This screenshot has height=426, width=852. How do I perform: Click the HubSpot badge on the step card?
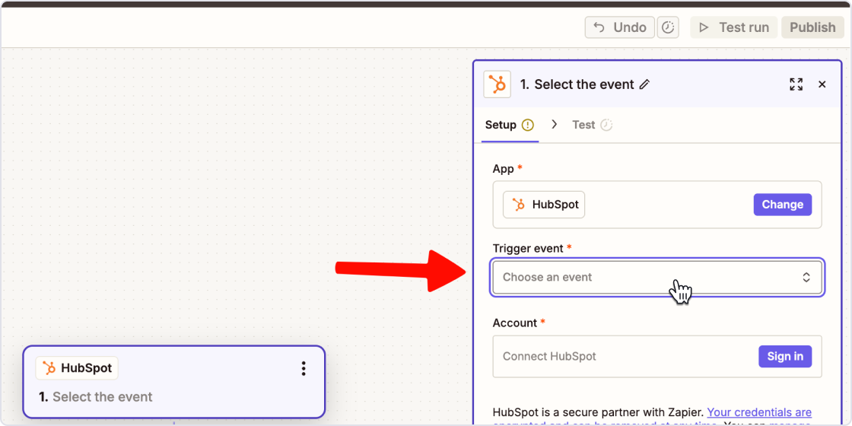click(77, 368)
